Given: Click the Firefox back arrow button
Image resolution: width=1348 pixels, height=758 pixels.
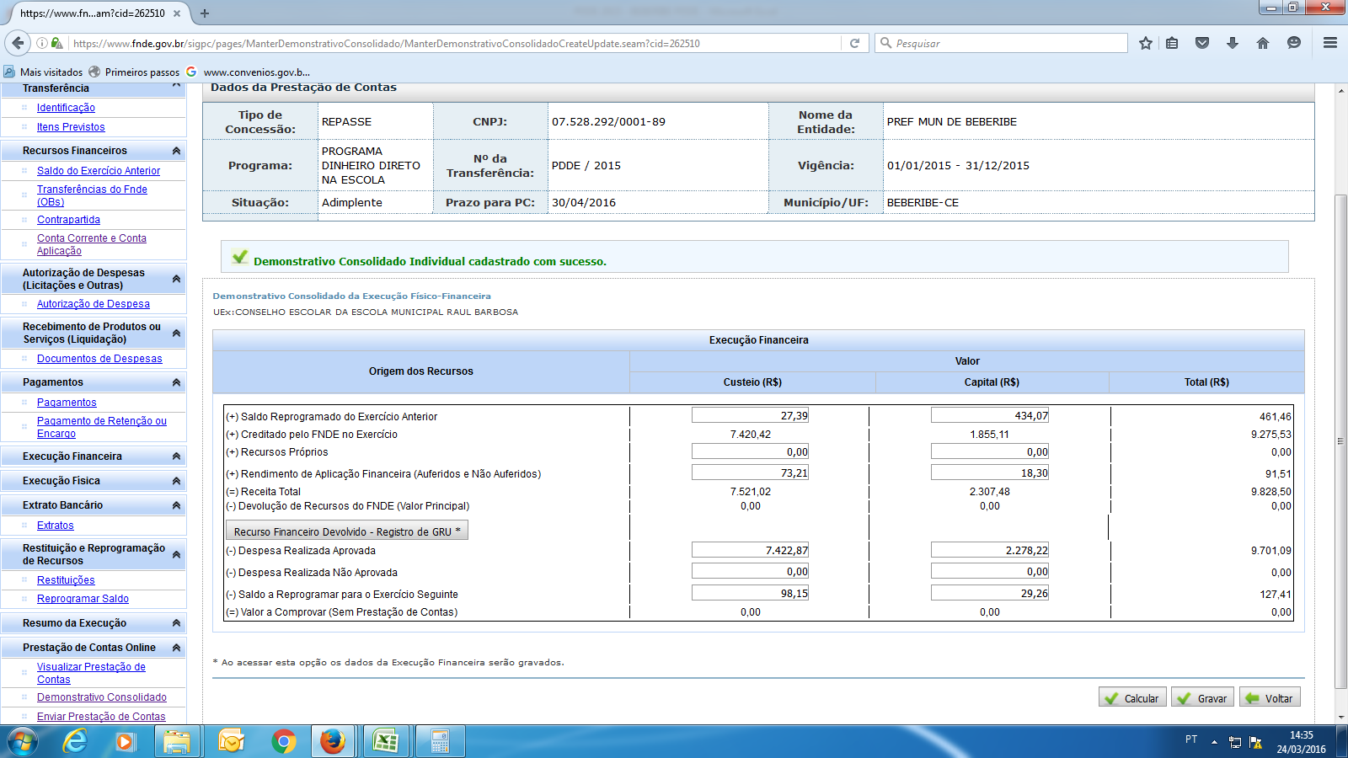Looking at the screenshot, I should pos(18,43).
